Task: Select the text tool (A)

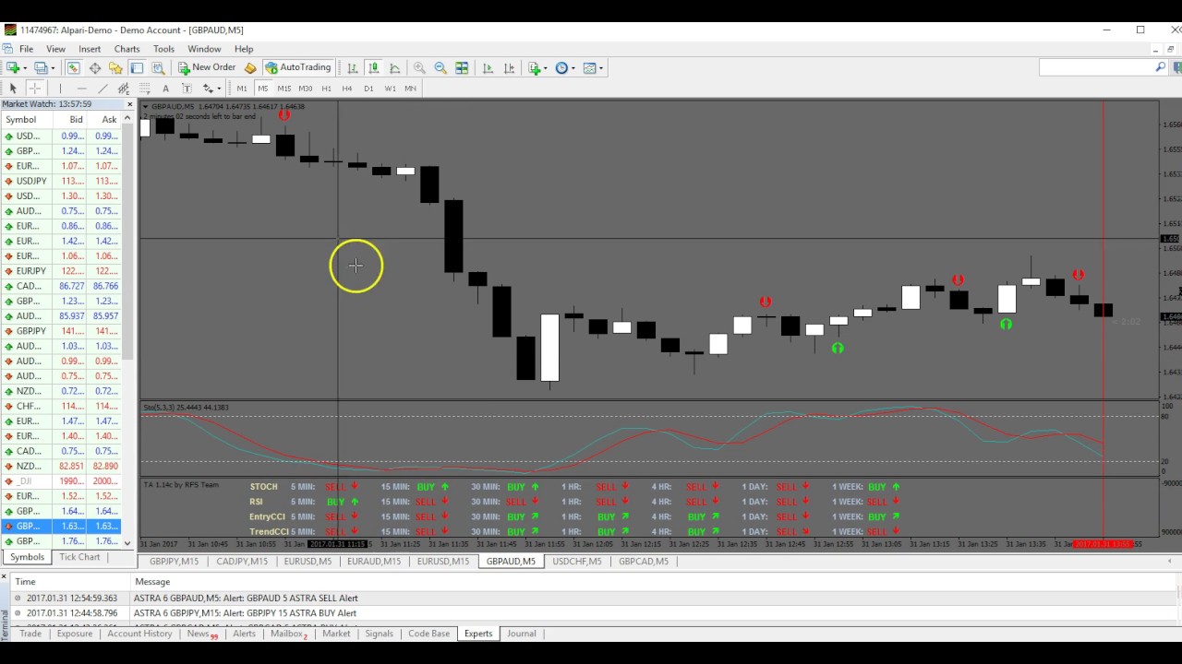Action: point(165,89)
